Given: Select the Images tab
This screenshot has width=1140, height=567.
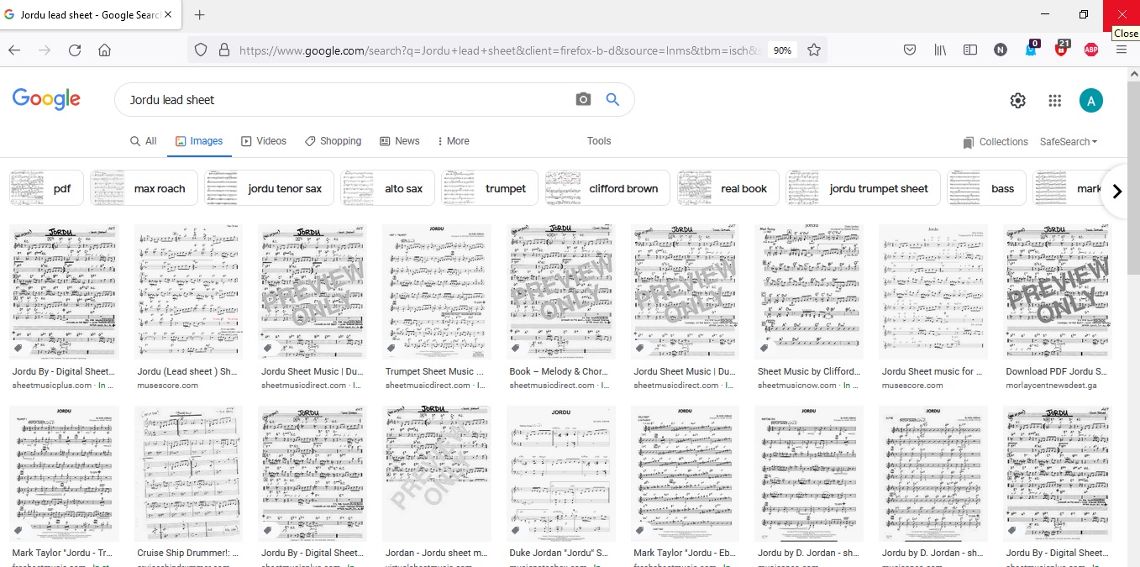Looking at the screenshot, I should [199, 141].
